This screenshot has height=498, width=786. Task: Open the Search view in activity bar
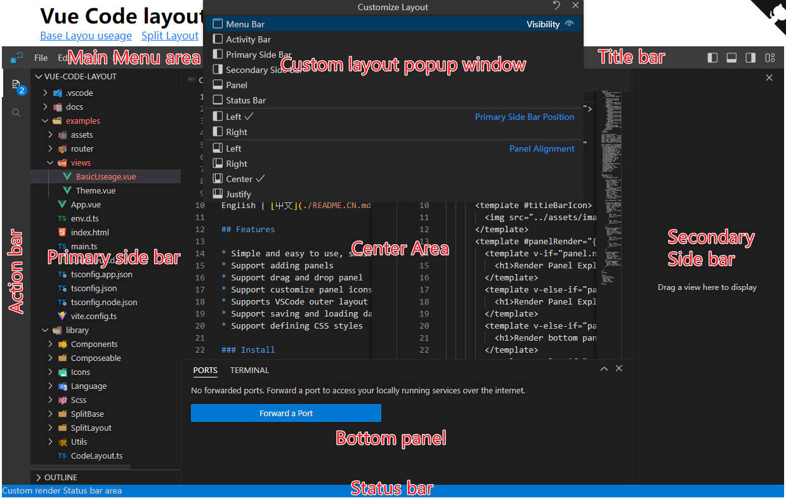(16, 112)
